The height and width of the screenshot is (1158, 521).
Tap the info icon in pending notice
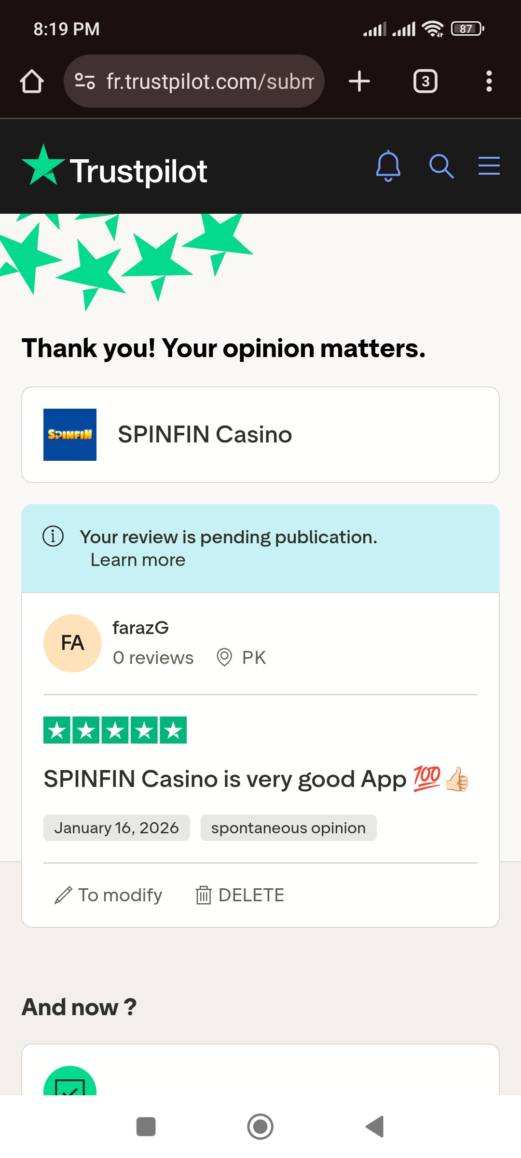point(53,536)
